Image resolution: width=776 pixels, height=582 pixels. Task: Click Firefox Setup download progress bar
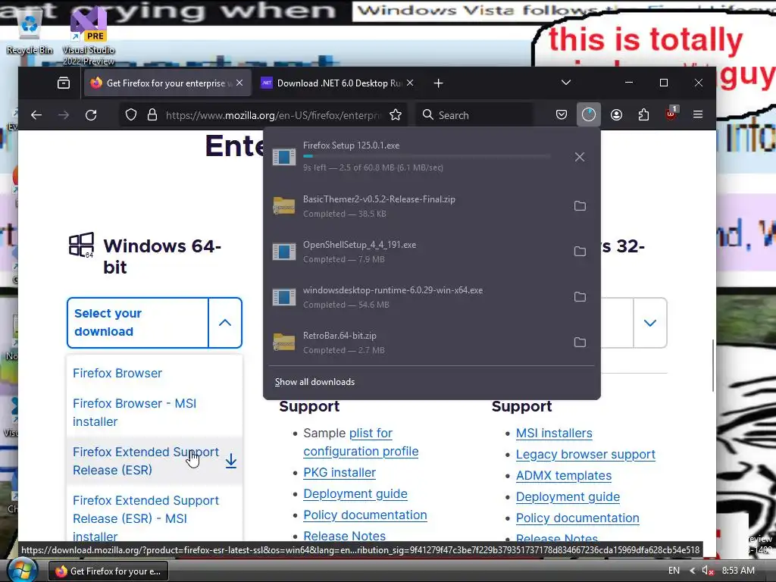point(426,156)
